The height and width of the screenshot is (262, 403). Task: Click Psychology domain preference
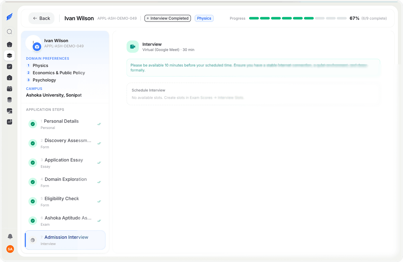[44, 80]
